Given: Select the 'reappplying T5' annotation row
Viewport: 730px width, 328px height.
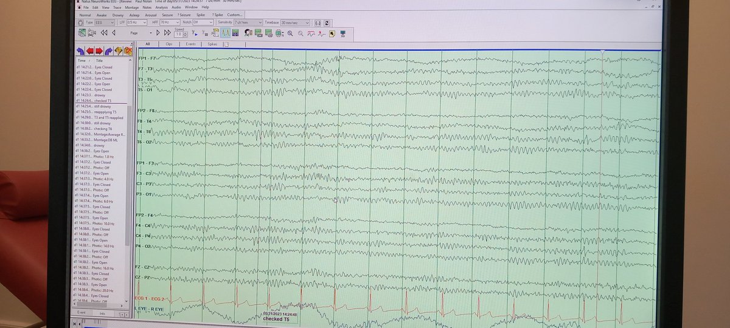Looking at the screenshot, I should pos(101,112).
